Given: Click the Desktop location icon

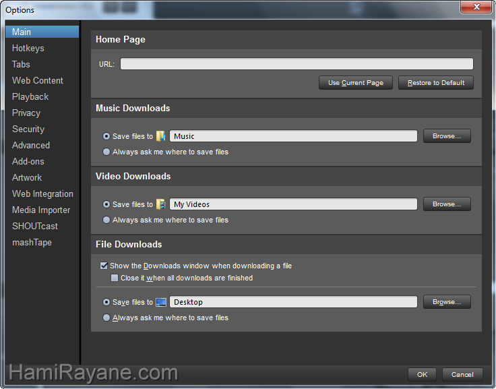Looking at the screenshot, I should point(161,302).
